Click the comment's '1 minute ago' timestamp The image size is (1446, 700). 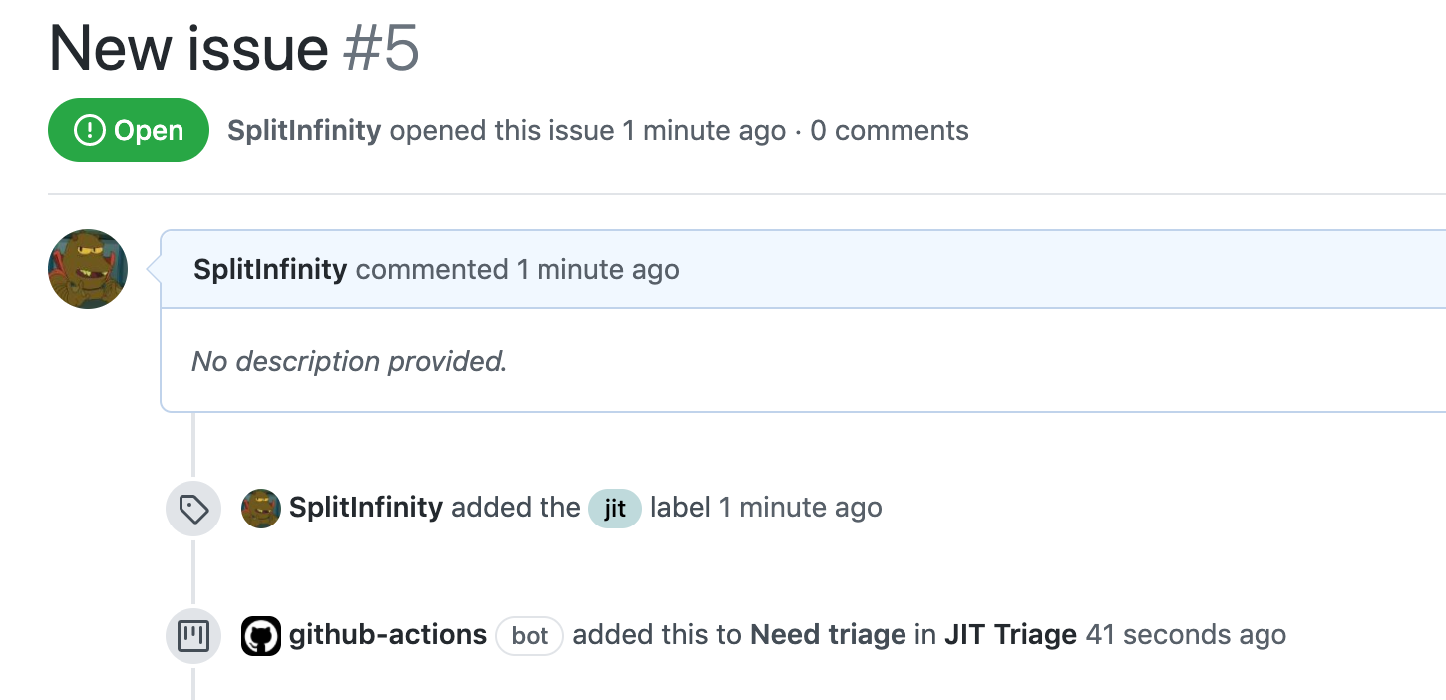597,269
